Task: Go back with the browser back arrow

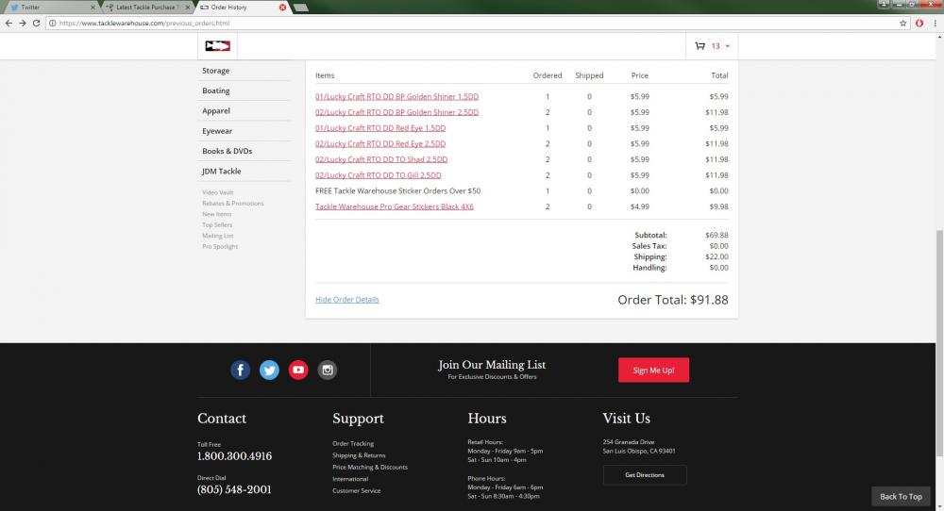Action: [8, 23]
